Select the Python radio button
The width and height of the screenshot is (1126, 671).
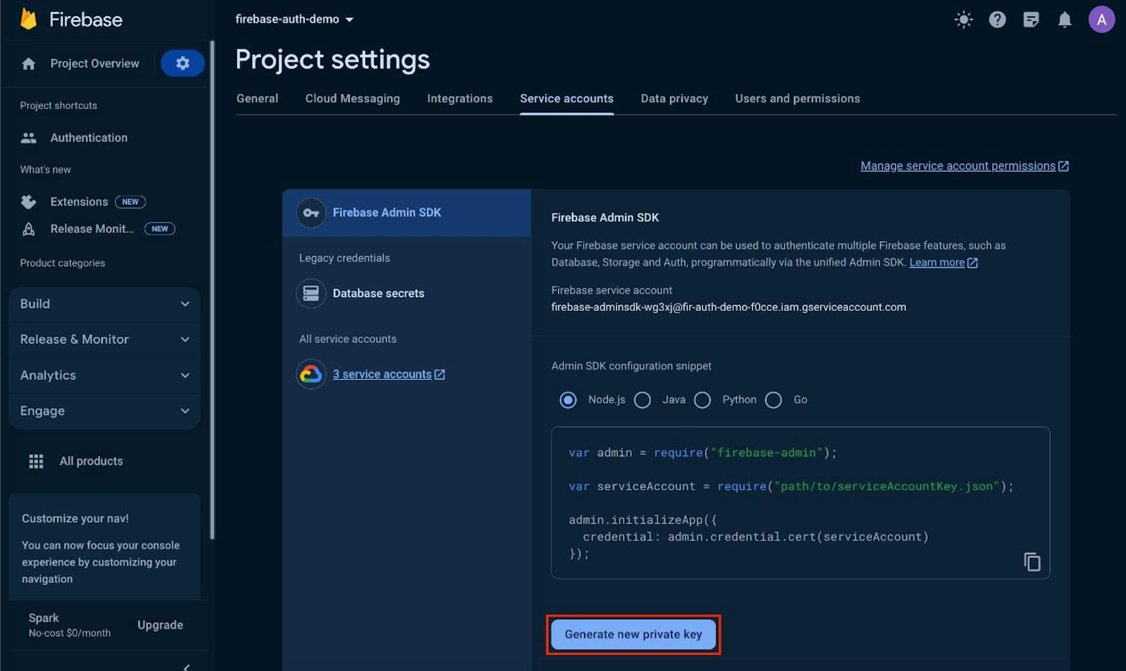[x=702, y=399]
